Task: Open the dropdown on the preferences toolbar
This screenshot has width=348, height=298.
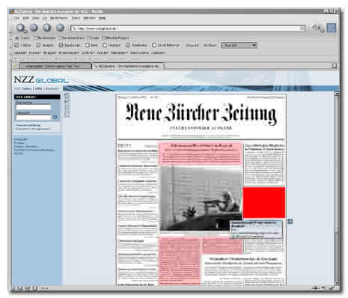Action: 239,45
